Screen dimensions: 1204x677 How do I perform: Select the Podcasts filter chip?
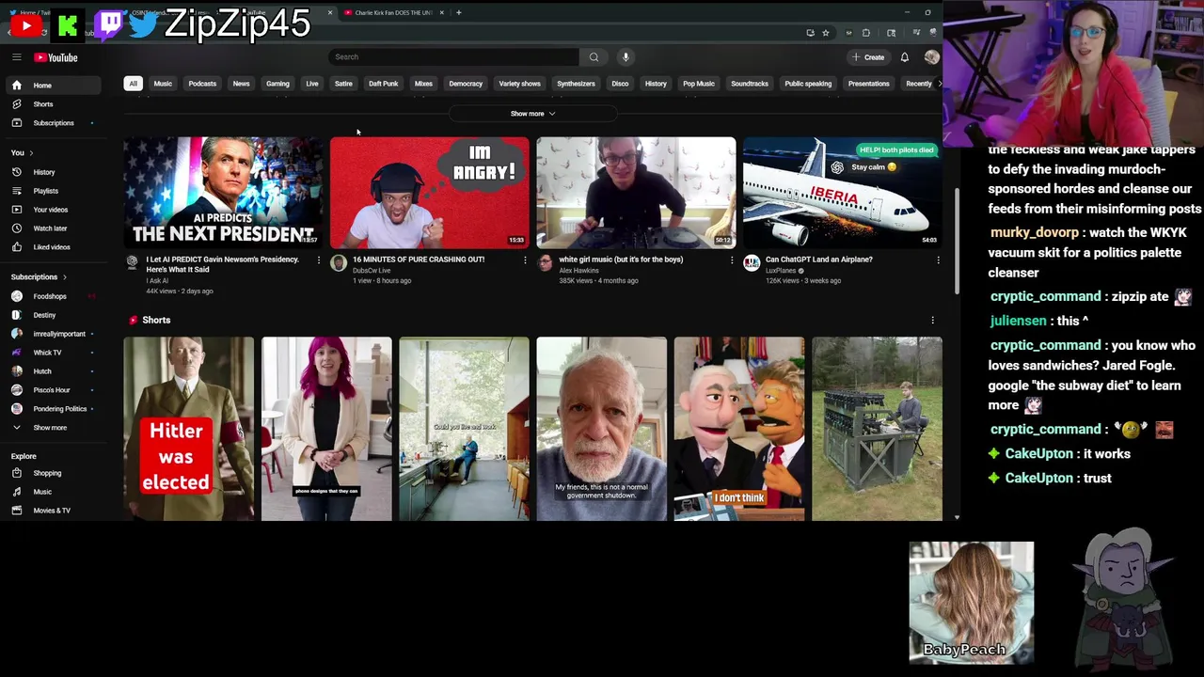202,84
